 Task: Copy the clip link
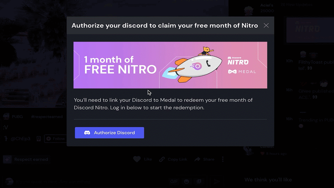tap(173, 159)
